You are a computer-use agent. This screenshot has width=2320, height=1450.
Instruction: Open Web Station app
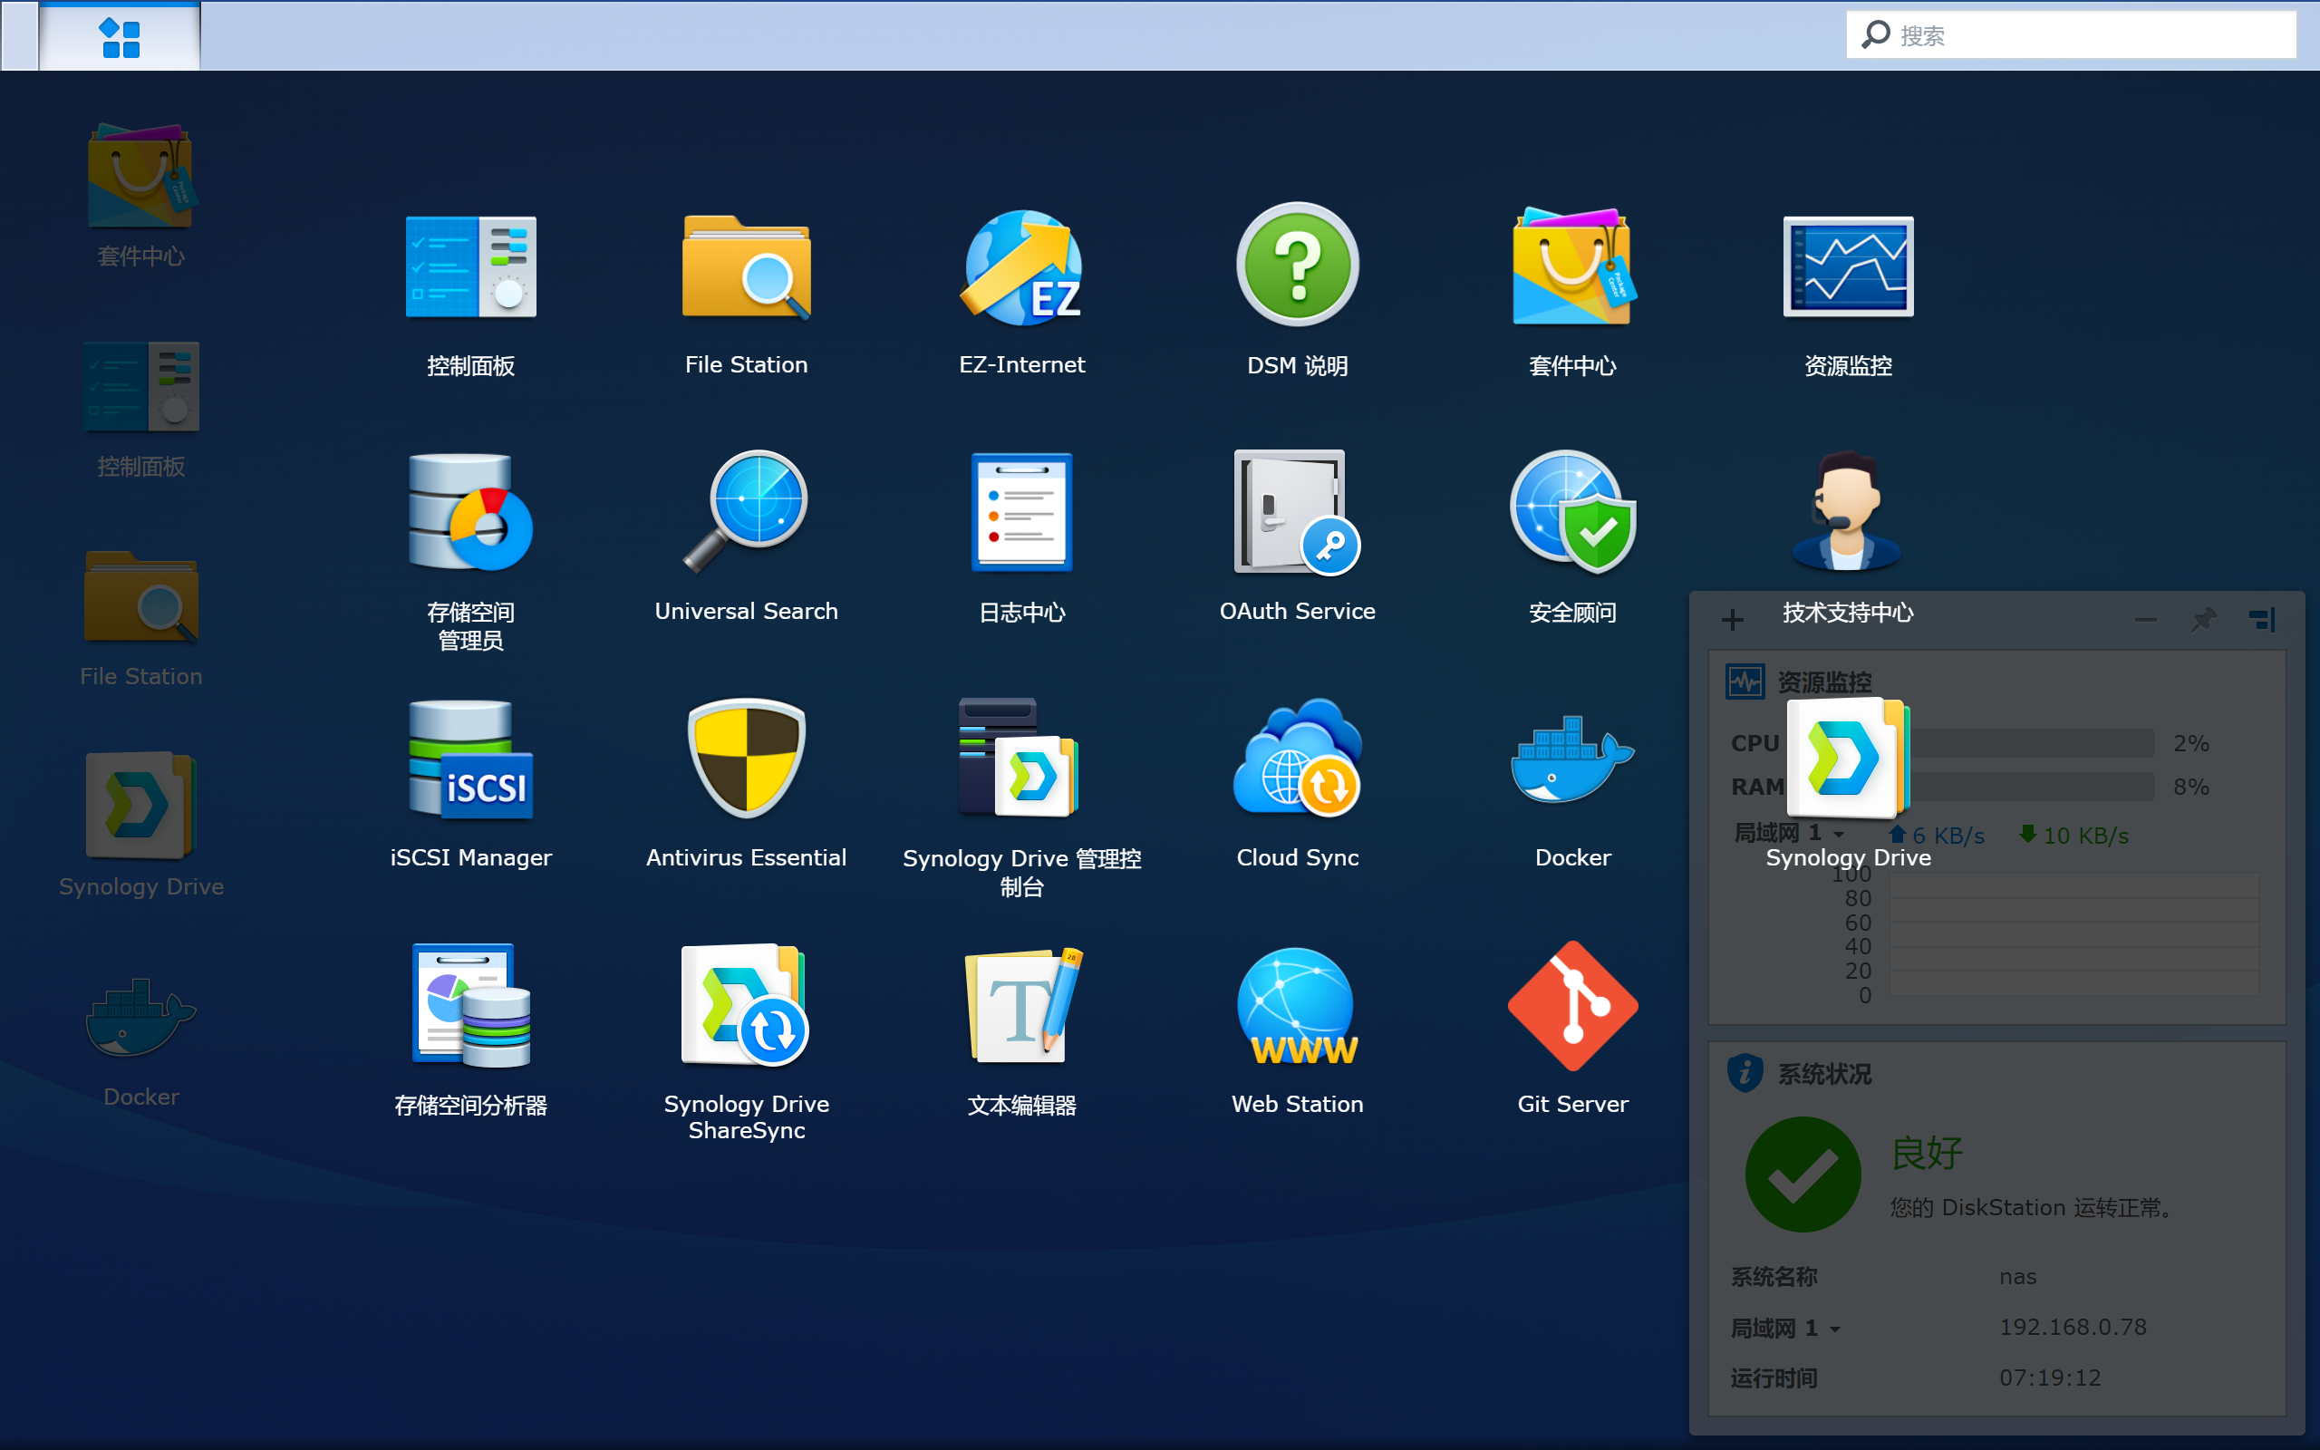pos(1297,1005)
